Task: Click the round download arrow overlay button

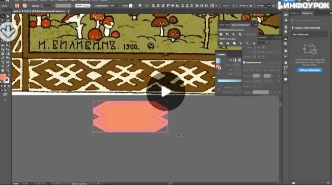Action: click(x=8, y=32)
